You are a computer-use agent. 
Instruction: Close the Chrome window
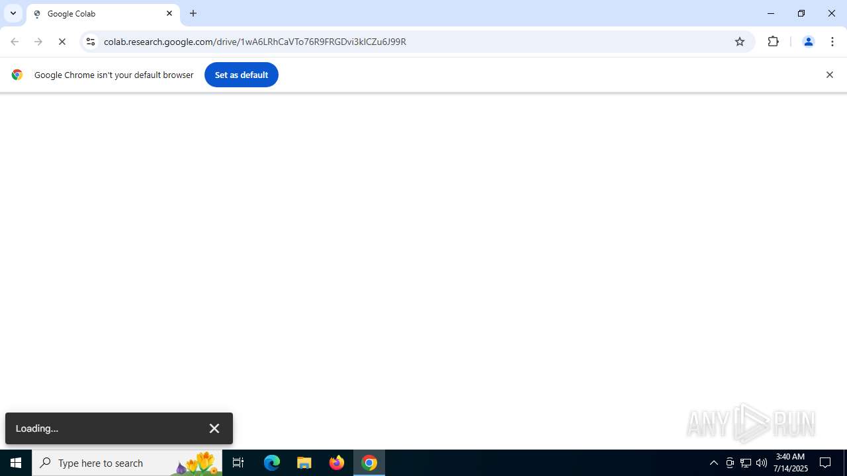tap(832, 13)
